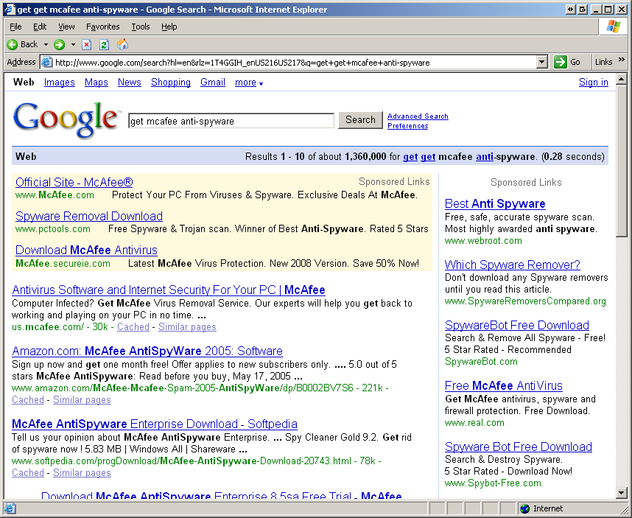Click the Refresh page icon
Viewport: 632px width, 518px height.
point(104,44)
